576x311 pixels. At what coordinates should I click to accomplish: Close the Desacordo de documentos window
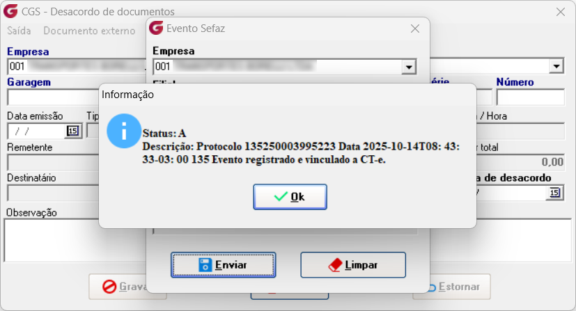[561, 12]
